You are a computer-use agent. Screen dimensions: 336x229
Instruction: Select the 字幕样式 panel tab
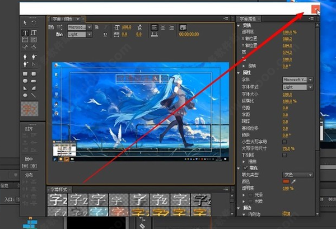(58, 189)
